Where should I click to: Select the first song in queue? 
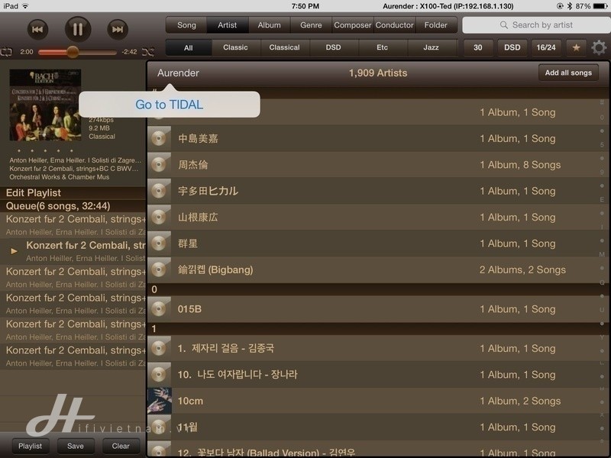pos(73,225)
